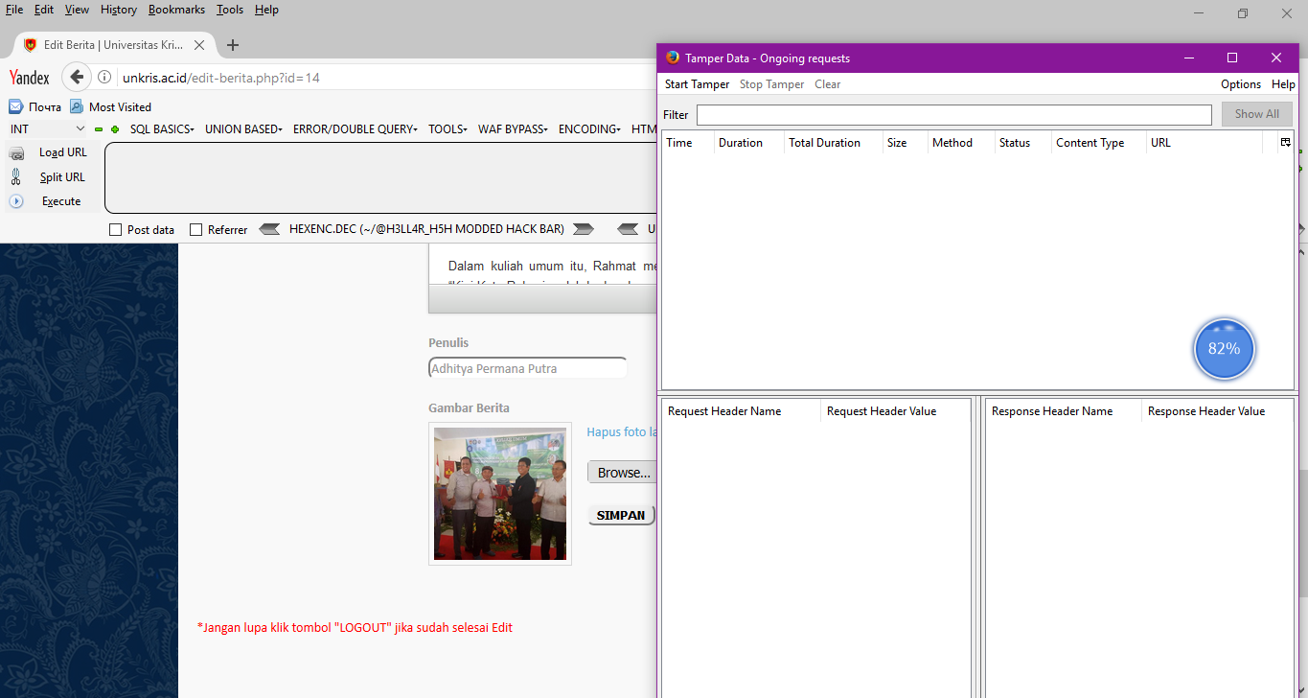This screenshot has width=1308, height=698.
Task: Open the Bookmarks menu in Firefox
Action: pyautogui.click(x=176, y=10)
